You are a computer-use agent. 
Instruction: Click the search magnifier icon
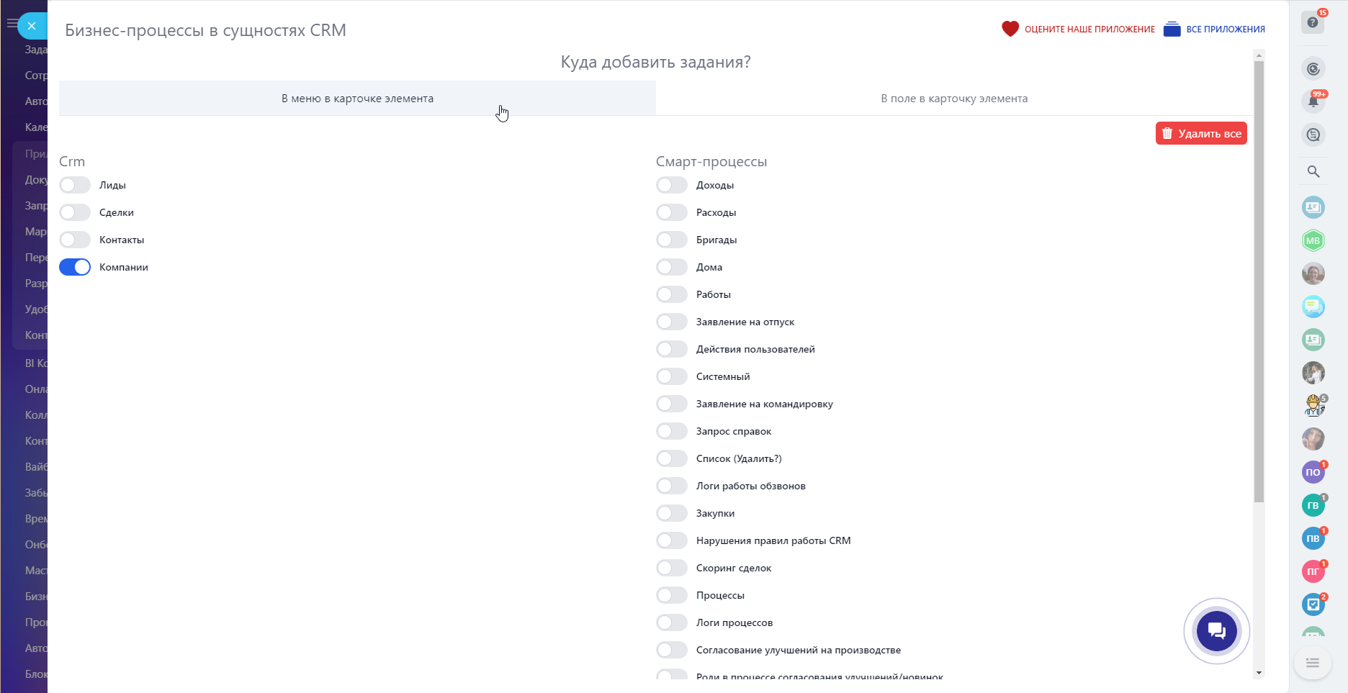[x=1313, y=171]
